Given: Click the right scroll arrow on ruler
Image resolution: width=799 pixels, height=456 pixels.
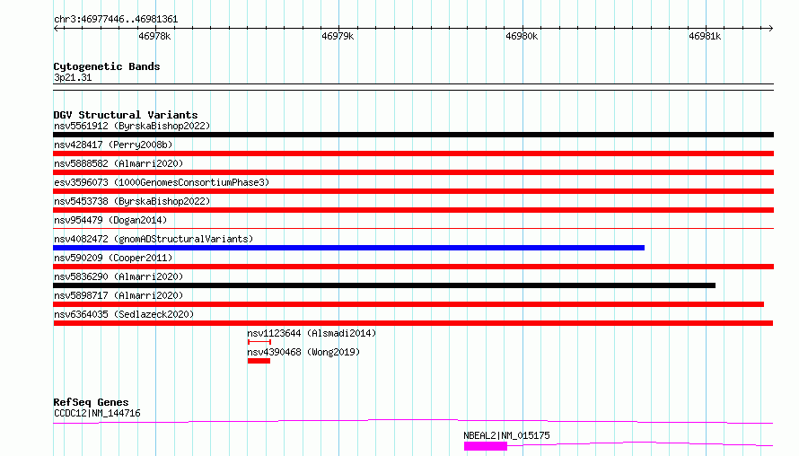Looking at the screenshot, I should [x=770, y=29].
